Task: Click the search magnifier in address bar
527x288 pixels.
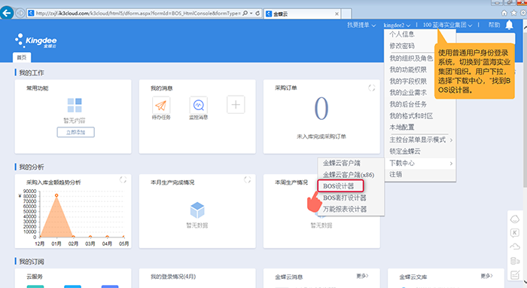Action: coord(245,13)
